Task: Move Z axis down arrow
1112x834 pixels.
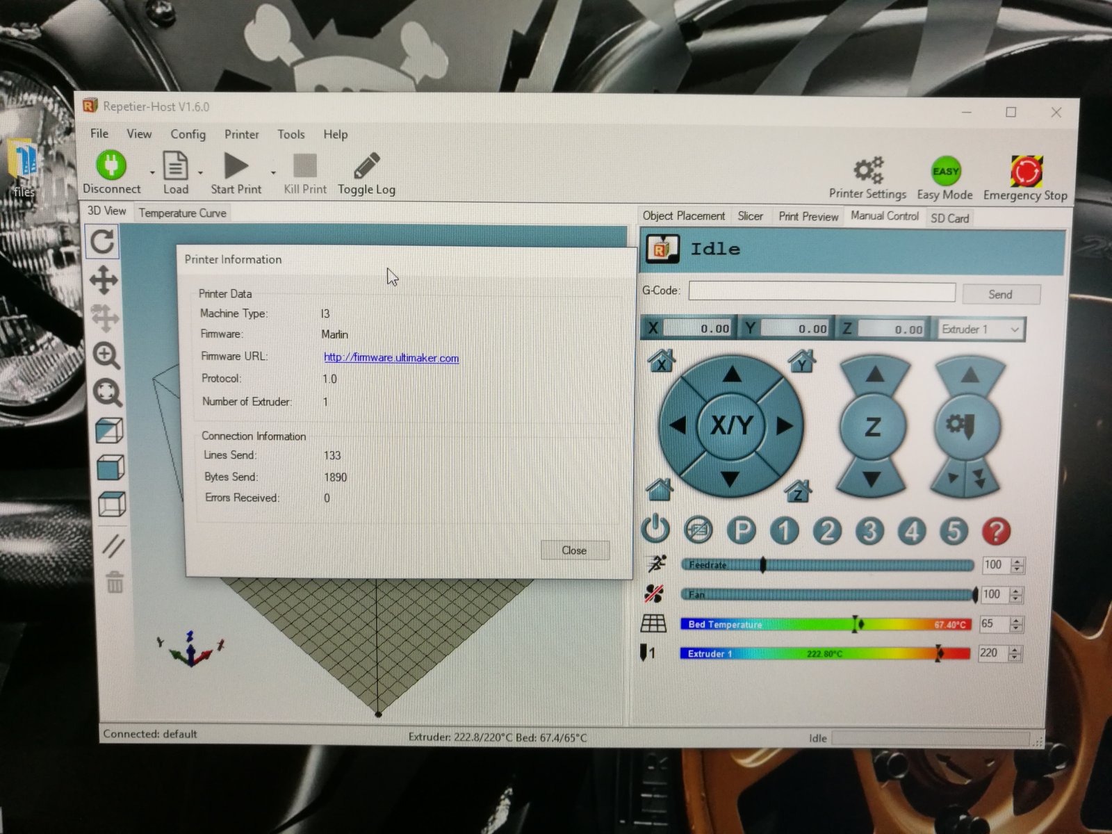Action: [872, 479]
